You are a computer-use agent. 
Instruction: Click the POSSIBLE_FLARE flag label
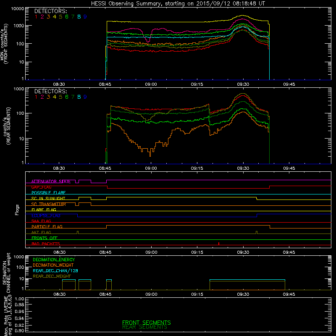pos(48,193)
